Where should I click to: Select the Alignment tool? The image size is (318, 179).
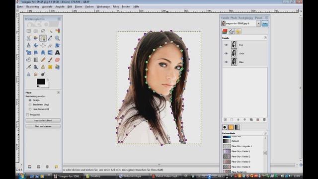(43, 45)
